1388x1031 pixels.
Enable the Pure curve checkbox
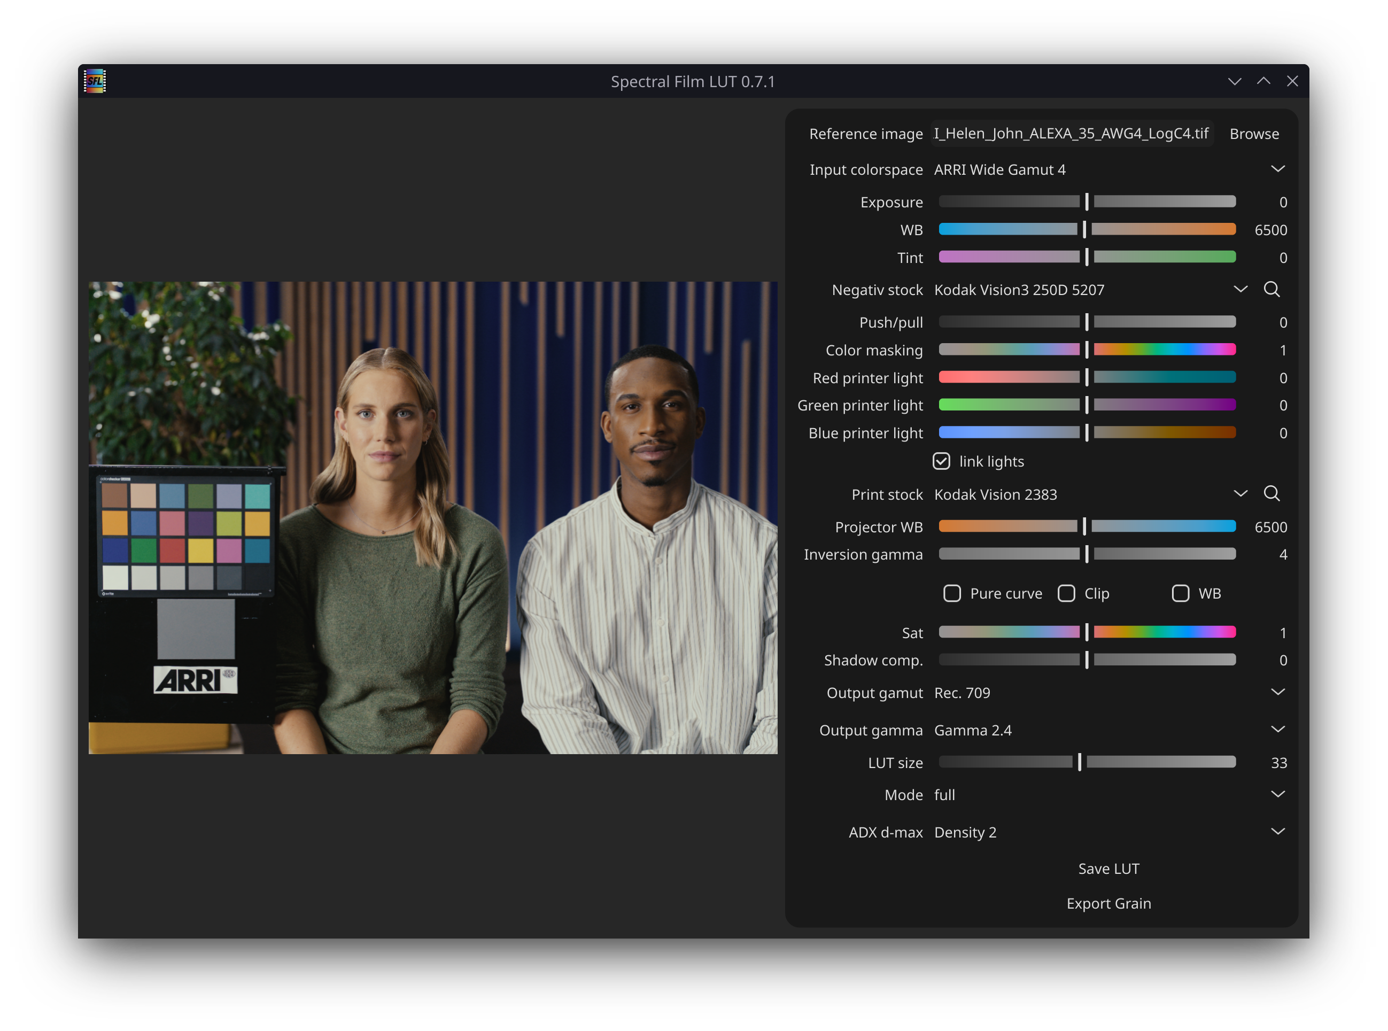point(952,593)
